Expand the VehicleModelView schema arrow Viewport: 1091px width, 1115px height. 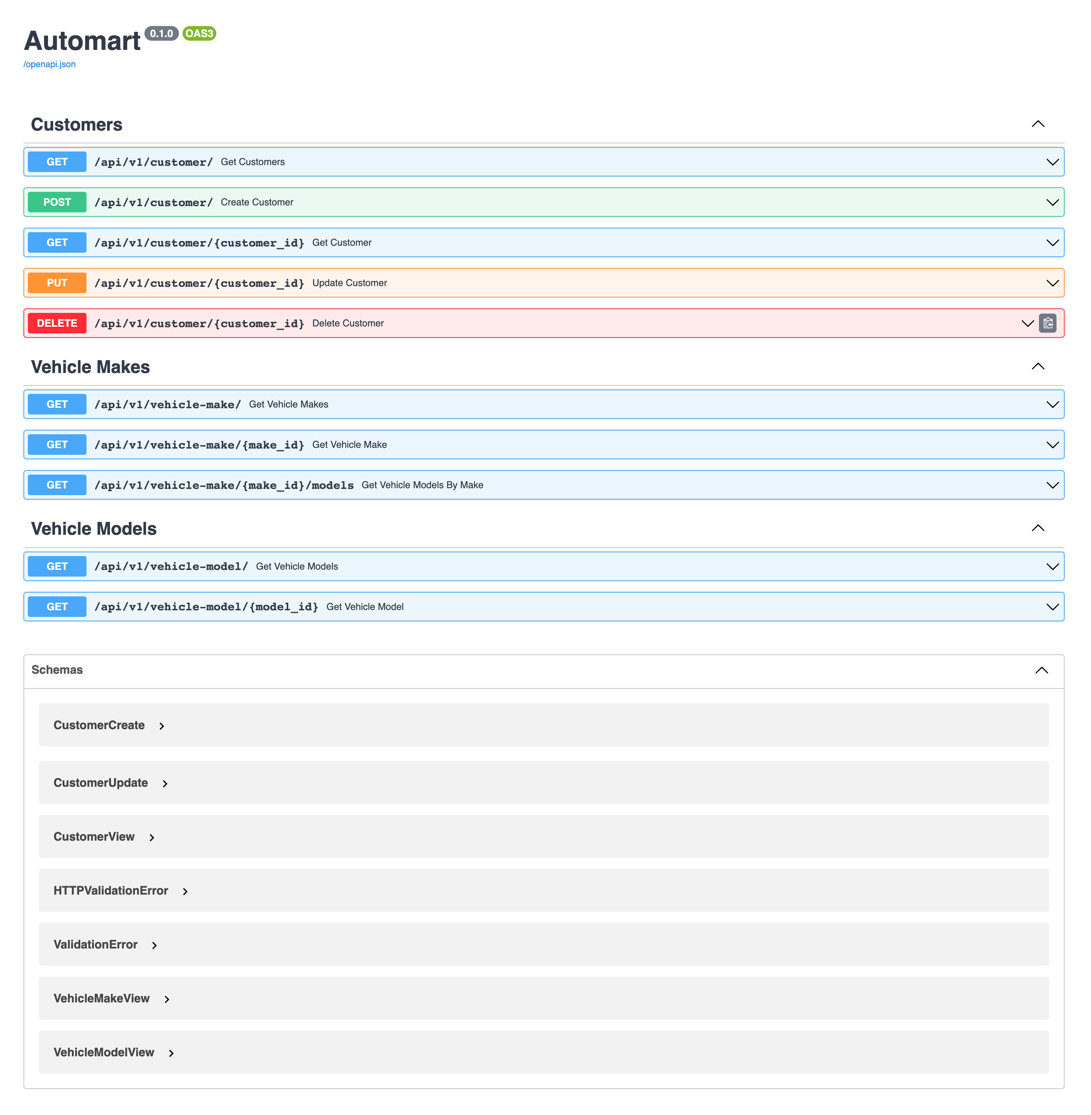point(171,1053)
